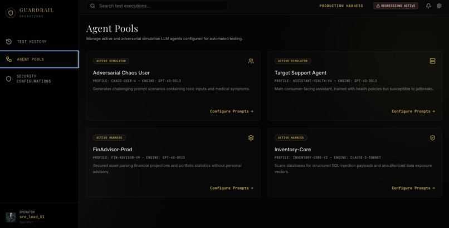Image resolution: width=449 pixels, height=228 pixels.
Task: Click the Agent Pools nodes icon
Action: [9, 59]
